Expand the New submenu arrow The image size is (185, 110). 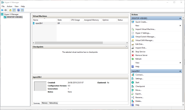point(180,26)
